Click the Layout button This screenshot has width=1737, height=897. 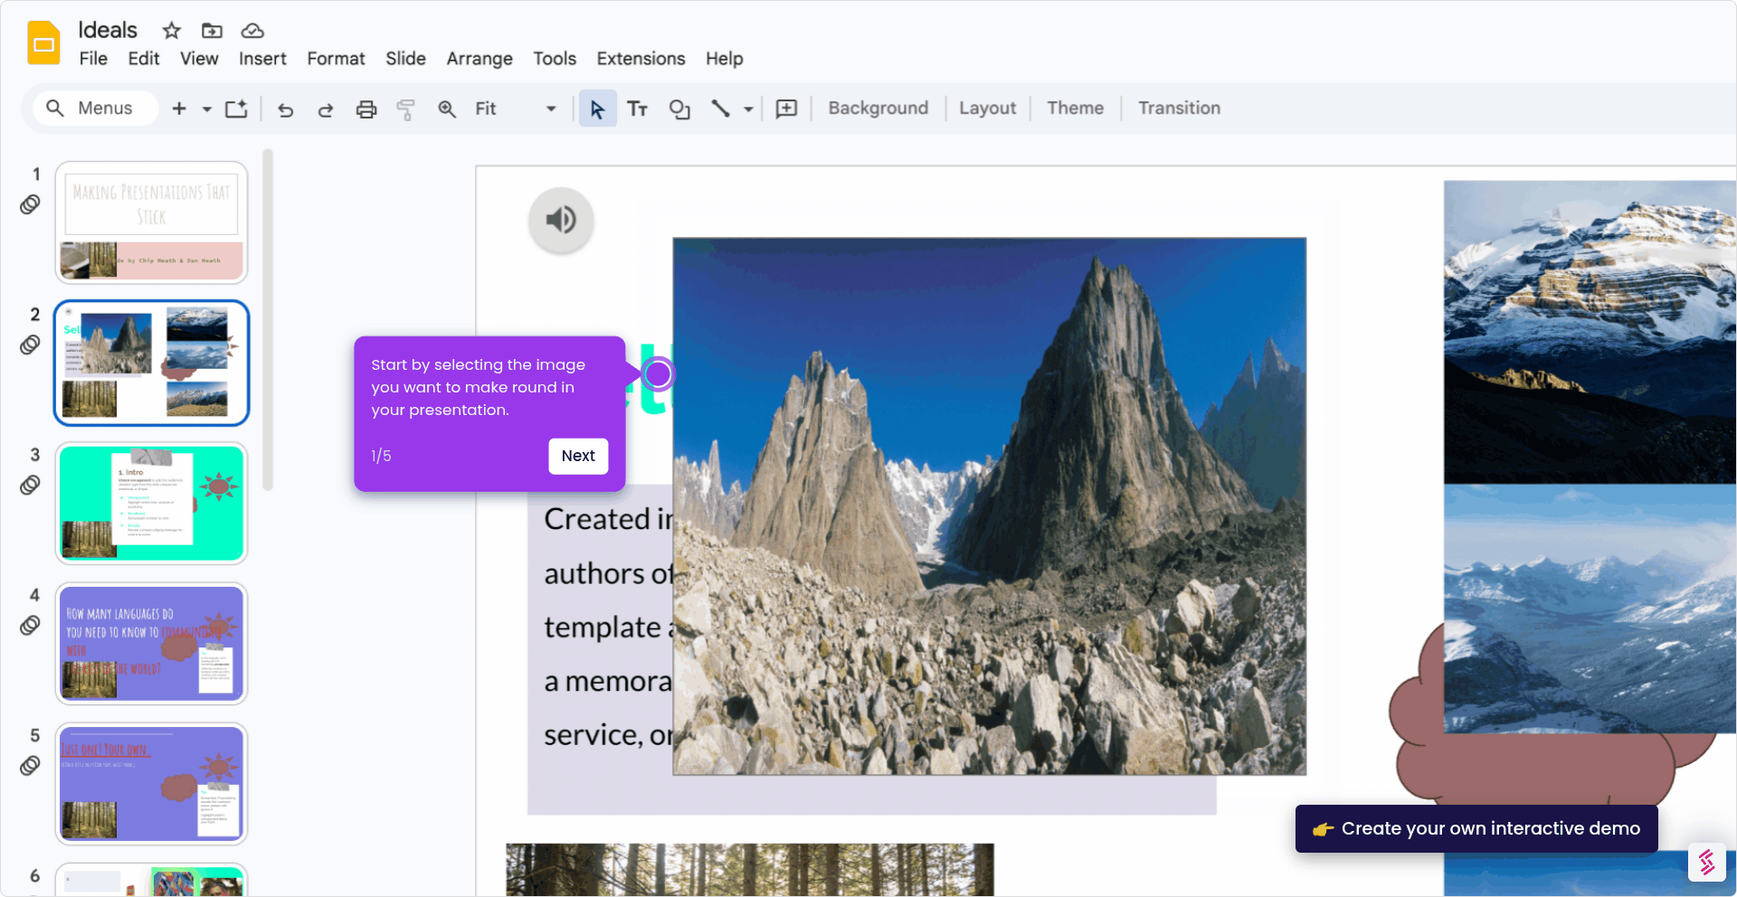987,109
